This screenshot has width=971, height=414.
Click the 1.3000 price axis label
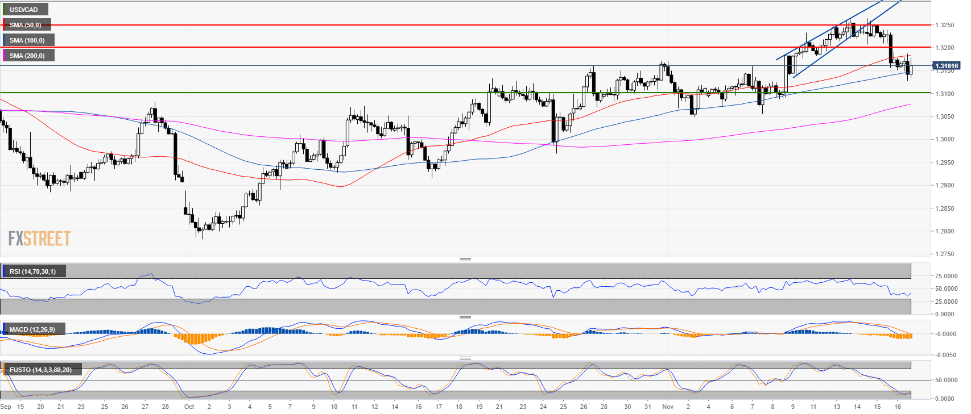[945, 139]
